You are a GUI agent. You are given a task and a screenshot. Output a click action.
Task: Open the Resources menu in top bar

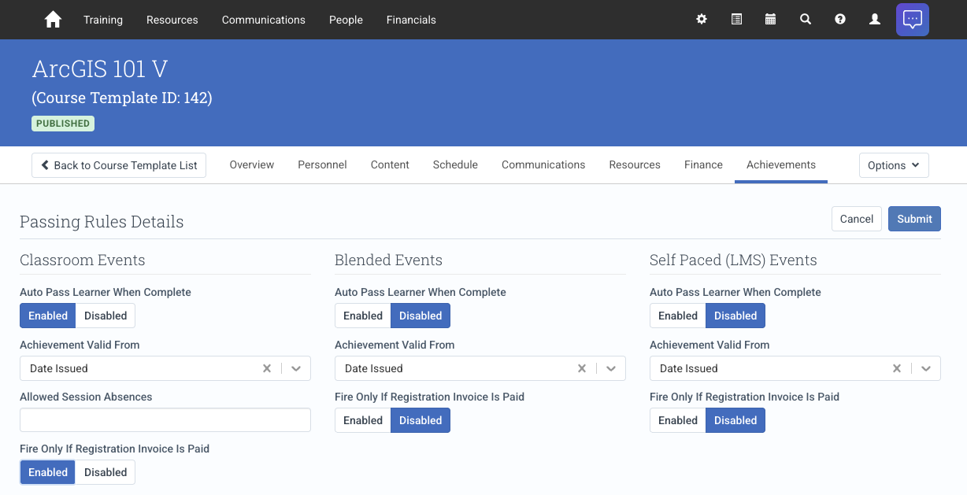pyautogui.click(x=172, y=20)
